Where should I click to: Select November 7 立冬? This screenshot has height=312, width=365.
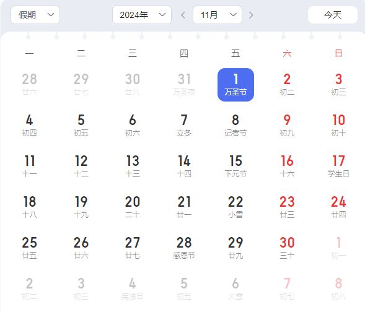click(x=184, y=126)
